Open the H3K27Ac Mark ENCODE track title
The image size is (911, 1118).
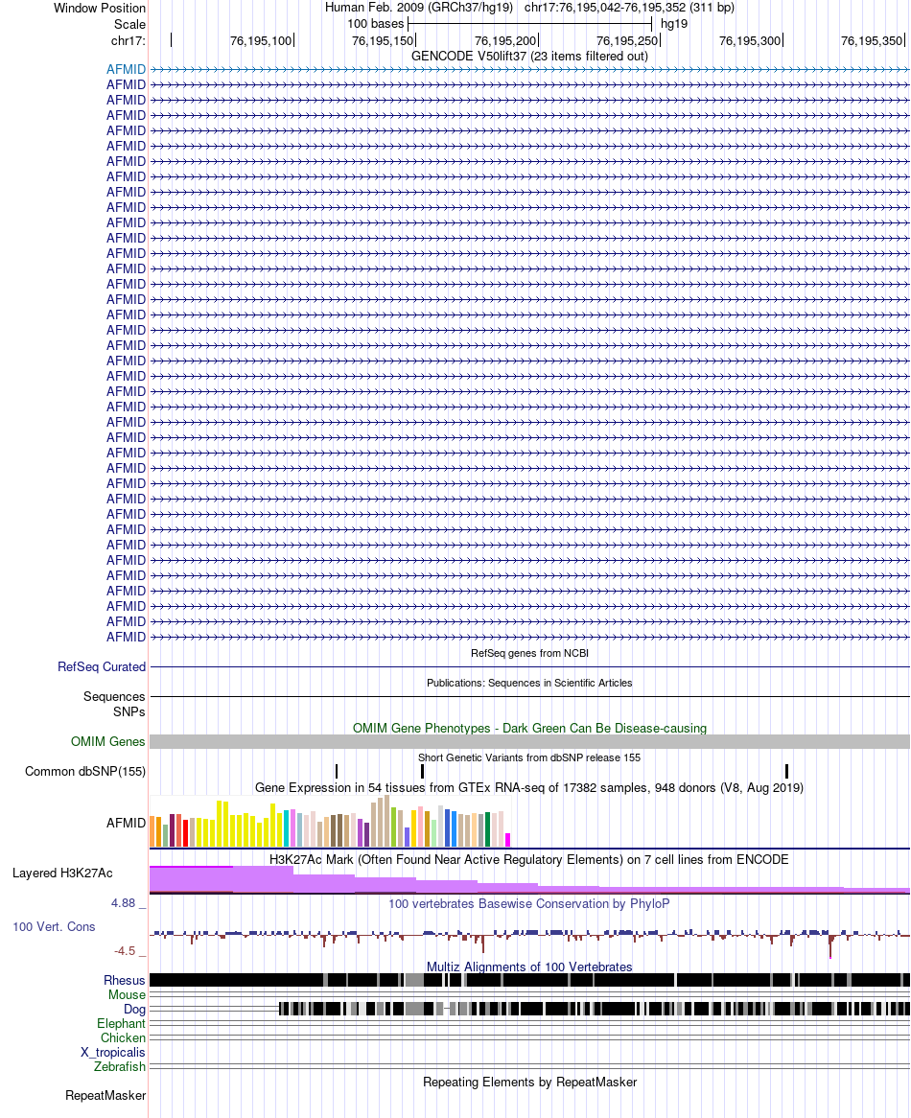click(529, 859)
